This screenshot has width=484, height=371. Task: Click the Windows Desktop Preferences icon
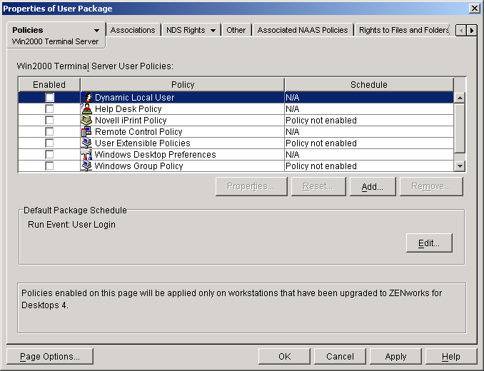click(87, 155)
